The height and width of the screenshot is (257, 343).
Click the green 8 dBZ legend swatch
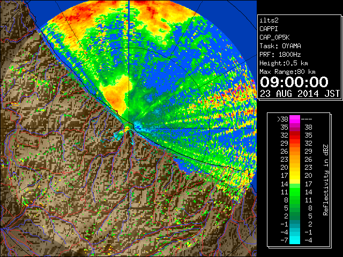pos(295,200)
